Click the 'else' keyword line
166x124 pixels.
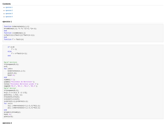pyautogui.click(x=10, y=51)
